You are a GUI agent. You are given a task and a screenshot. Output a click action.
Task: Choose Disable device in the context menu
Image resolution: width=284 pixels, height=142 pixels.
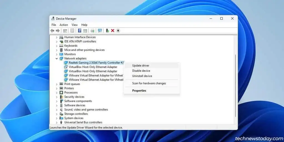coord(152,71)
